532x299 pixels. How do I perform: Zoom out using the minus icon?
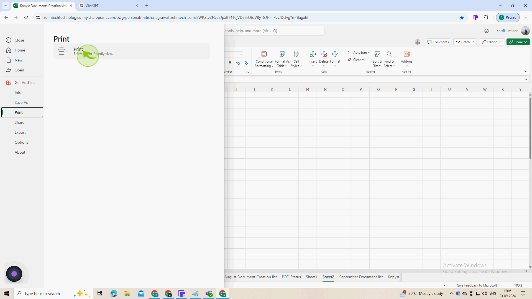coord(509,285)
